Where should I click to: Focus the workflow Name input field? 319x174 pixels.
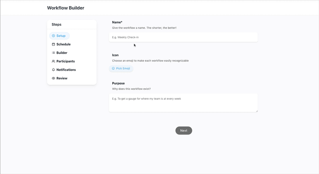[x=183, y=37]
